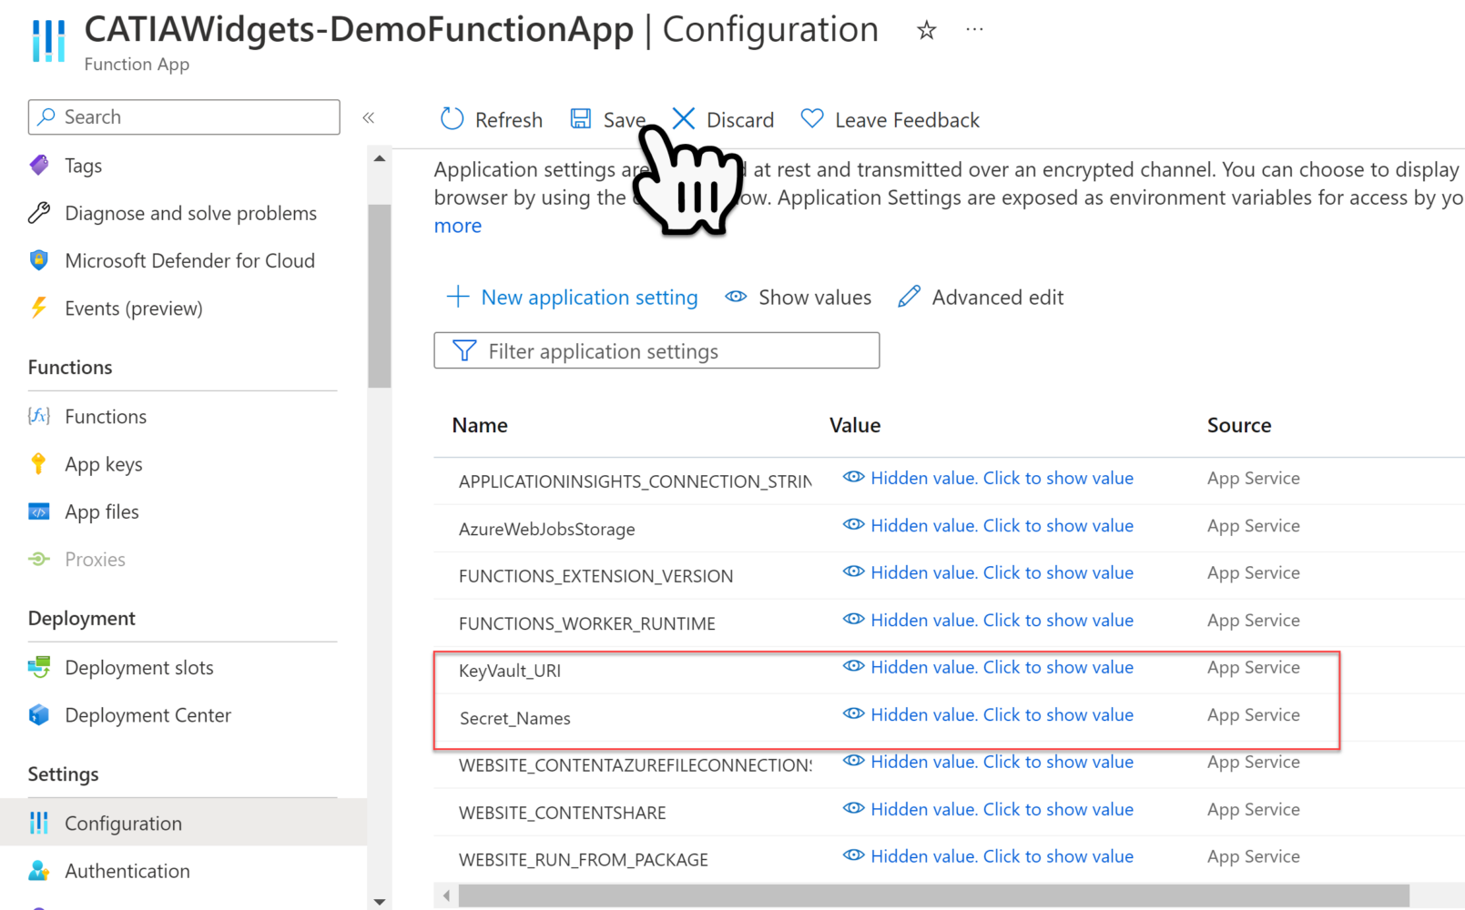
Task: Open Advanced edit via the pencil icon
Action: tap(909, 297)
